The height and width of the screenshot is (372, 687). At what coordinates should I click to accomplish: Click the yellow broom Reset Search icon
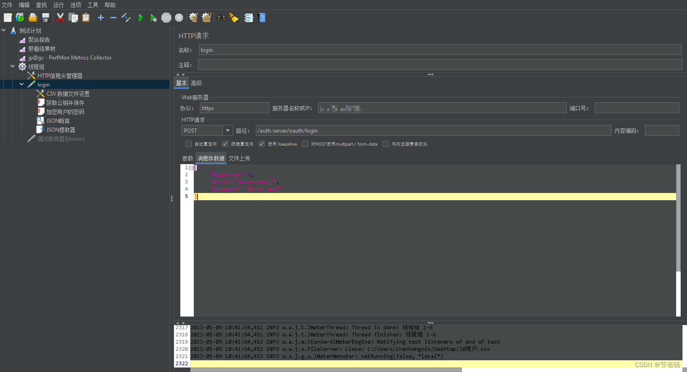click(x=234, y=18)
